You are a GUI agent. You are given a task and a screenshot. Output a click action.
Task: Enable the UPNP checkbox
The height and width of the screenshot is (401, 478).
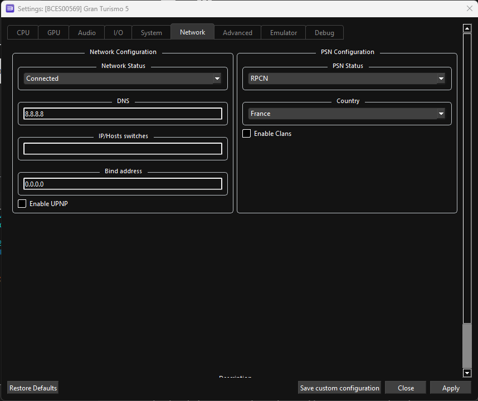22,204
